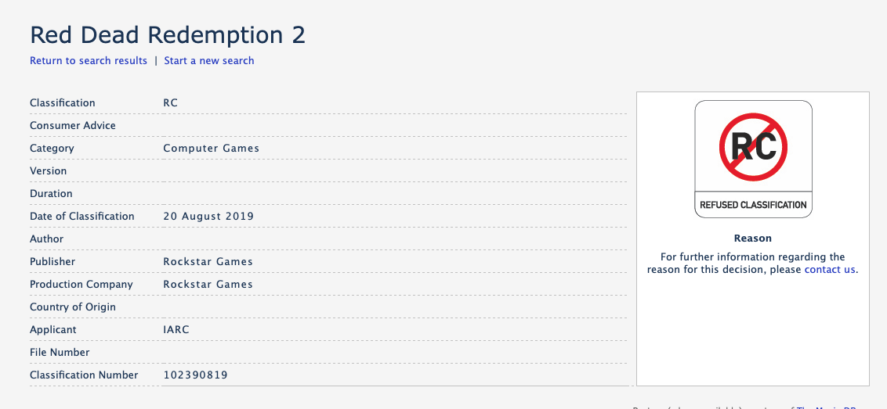The image size is (887, 409).
Task: Click the Date of Classification label
Action: click(82, 216)
